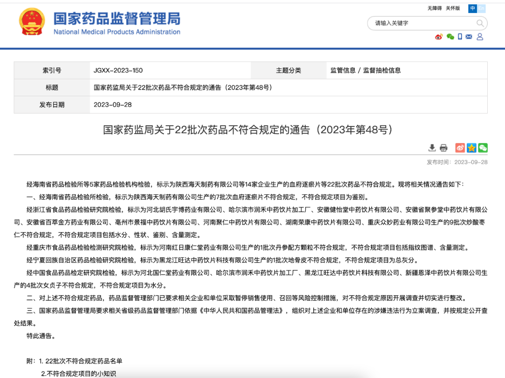Open the user account icon
The height and width of the screenshot is (378, 505).
pyautogui.click(x=480, y=36)
